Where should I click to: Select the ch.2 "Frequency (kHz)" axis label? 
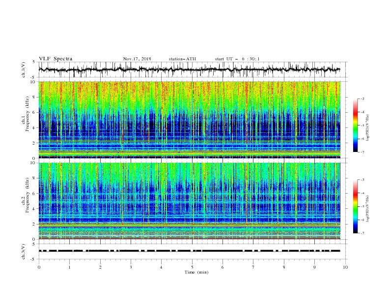coord(28,195)
